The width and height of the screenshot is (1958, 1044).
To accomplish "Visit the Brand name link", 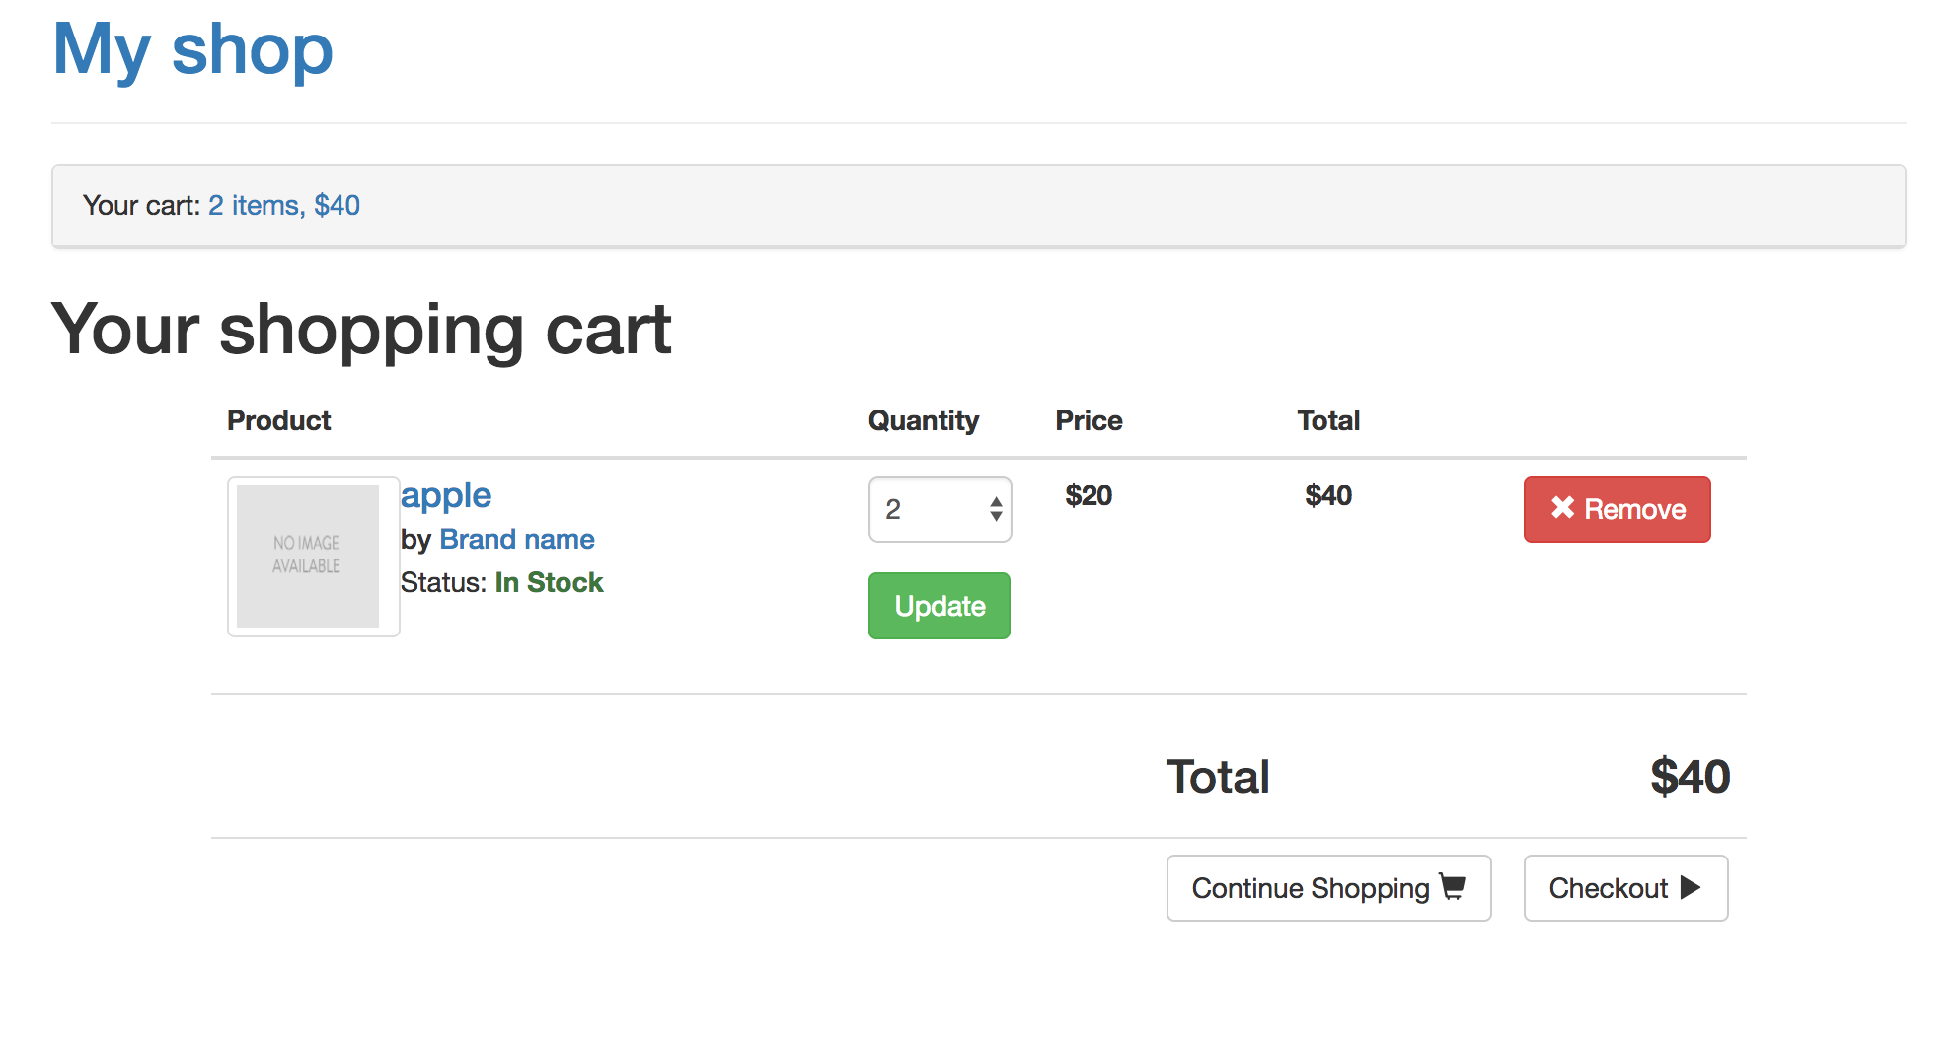I will (x=517, y=540).
